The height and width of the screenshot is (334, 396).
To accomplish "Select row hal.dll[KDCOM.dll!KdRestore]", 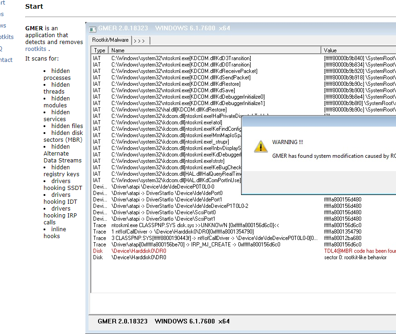I will pyautogui.click(x=243, y=110).
